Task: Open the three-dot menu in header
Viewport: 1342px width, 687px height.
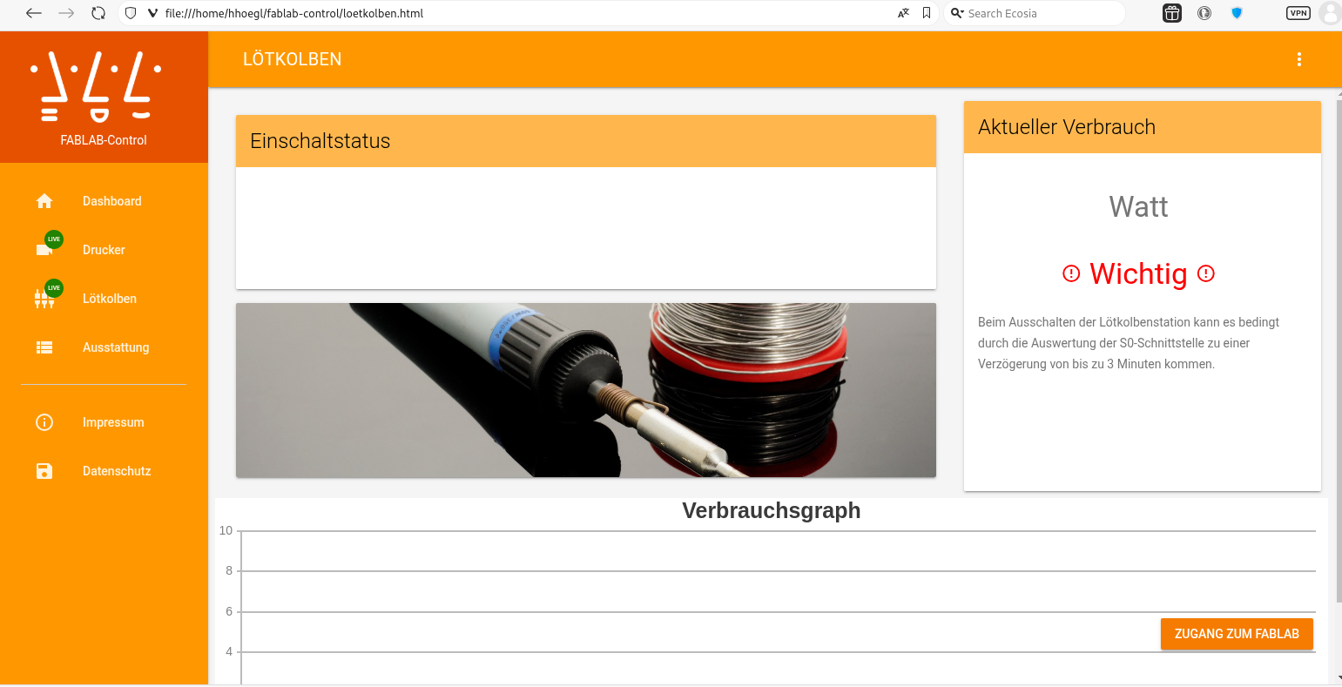Action: click(x=1299, y=59)
